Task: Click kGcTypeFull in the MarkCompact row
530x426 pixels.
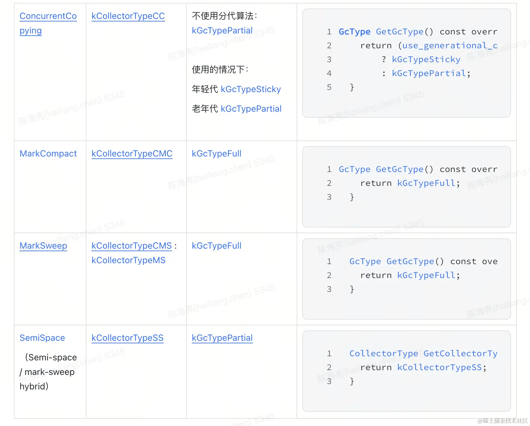Action: [216, 153]
